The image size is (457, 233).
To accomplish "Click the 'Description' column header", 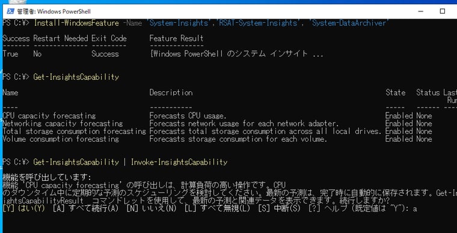I will (x=171, y=92).
